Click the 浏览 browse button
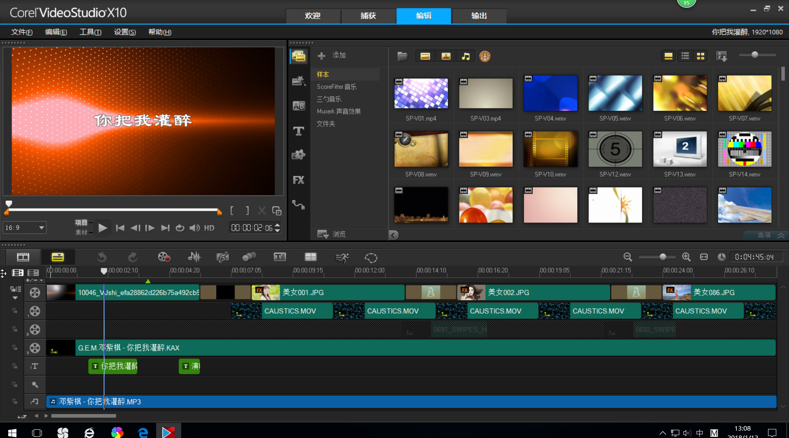The height and width of the screenshot is (438, 789). tap(332, 234)
